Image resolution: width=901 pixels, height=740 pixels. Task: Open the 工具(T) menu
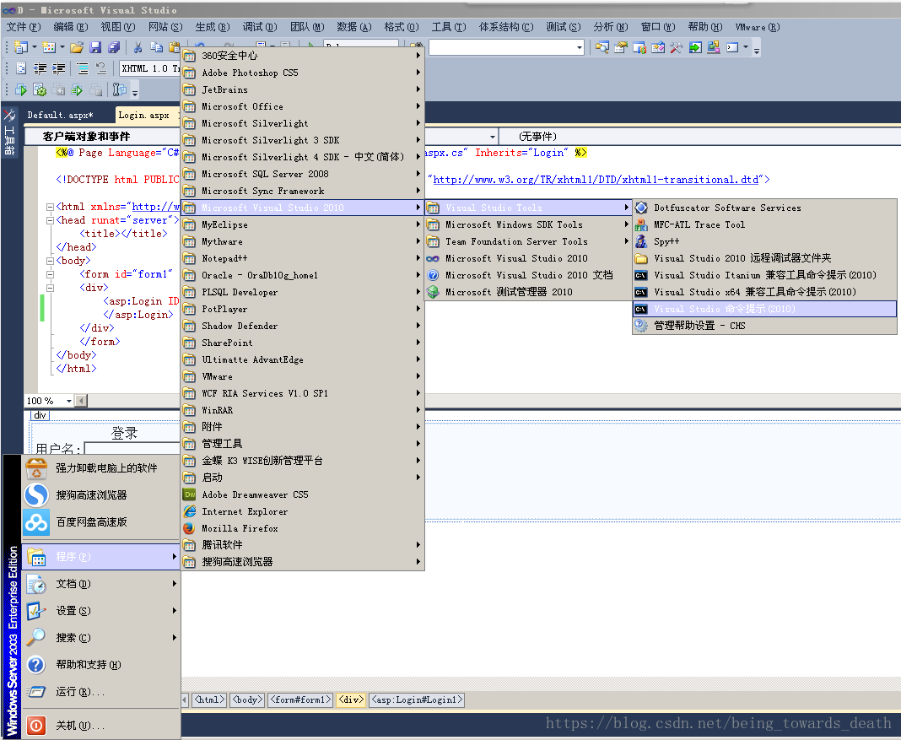[x=448, y=27]
